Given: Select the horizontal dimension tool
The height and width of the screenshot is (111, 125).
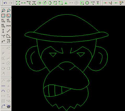Looking at the screenshot, I should [x=9, y=26].
